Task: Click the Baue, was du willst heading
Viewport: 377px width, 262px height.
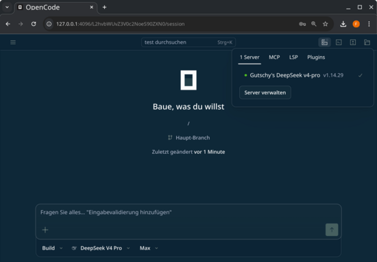Action: [188, 107]
